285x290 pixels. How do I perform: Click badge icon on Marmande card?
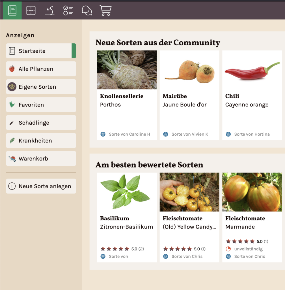pyautogui.click(x=228, y=256)
